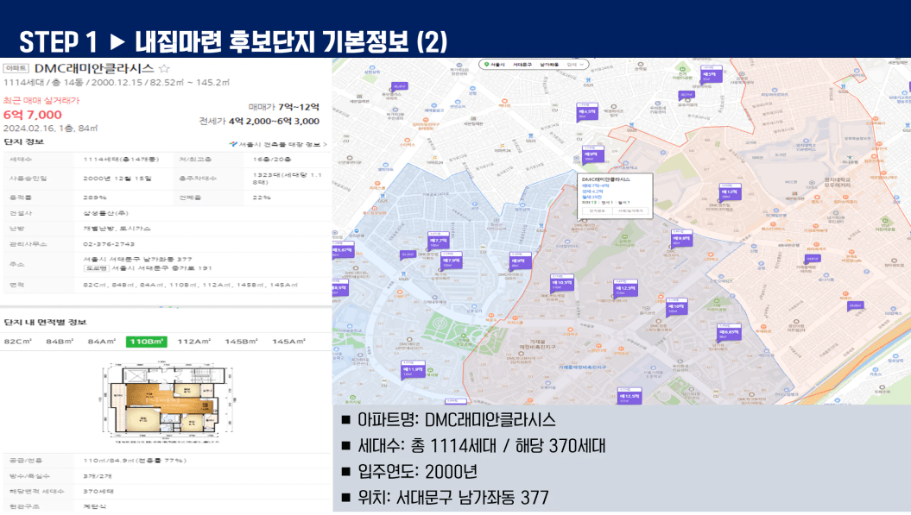
Task: Select the 112A㎡ area tab
Action: 194,342
